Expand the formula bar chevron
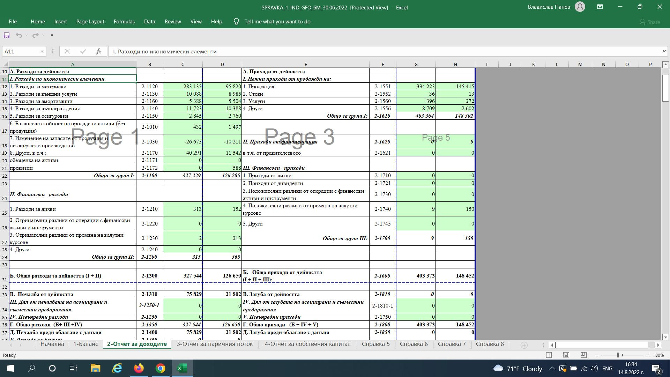This screenshot has height=377, width=670. (x=664, y=51)
